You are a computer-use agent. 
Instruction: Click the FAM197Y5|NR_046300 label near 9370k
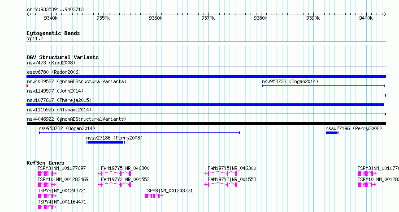tap(232, 168)
